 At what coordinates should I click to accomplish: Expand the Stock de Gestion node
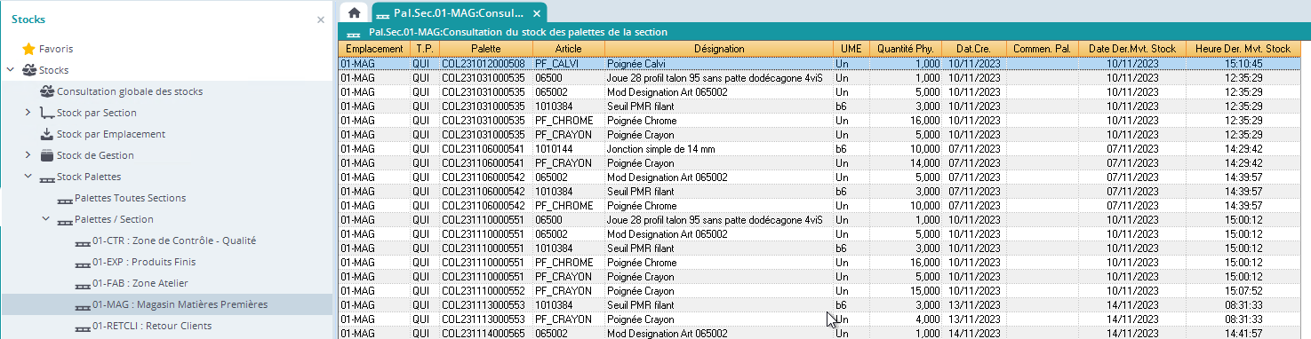pyautogui.click(x=28, y=155)
